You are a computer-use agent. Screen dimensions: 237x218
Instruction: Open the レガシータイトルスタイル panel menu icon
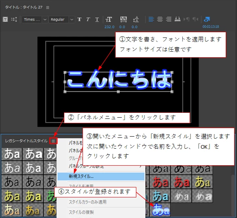(x=53, y=141)
